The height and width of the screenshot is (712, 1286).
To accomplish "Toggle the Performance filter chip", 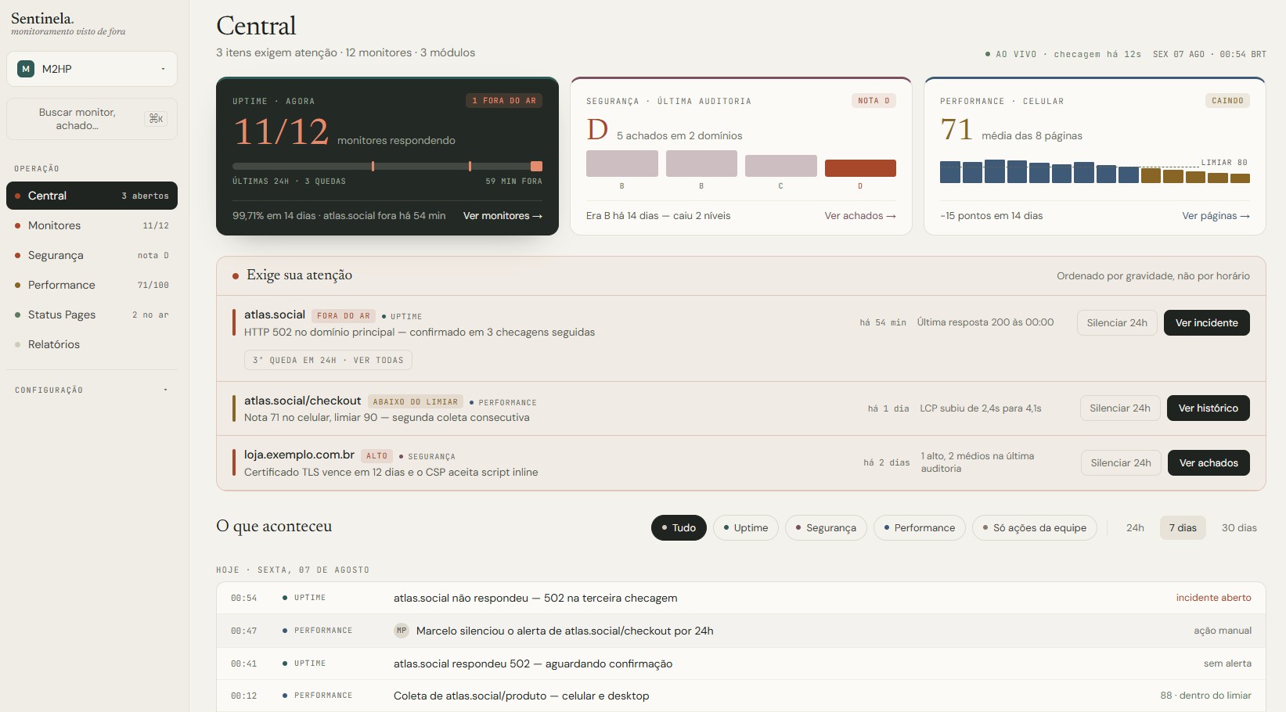I will coord(920,527).
